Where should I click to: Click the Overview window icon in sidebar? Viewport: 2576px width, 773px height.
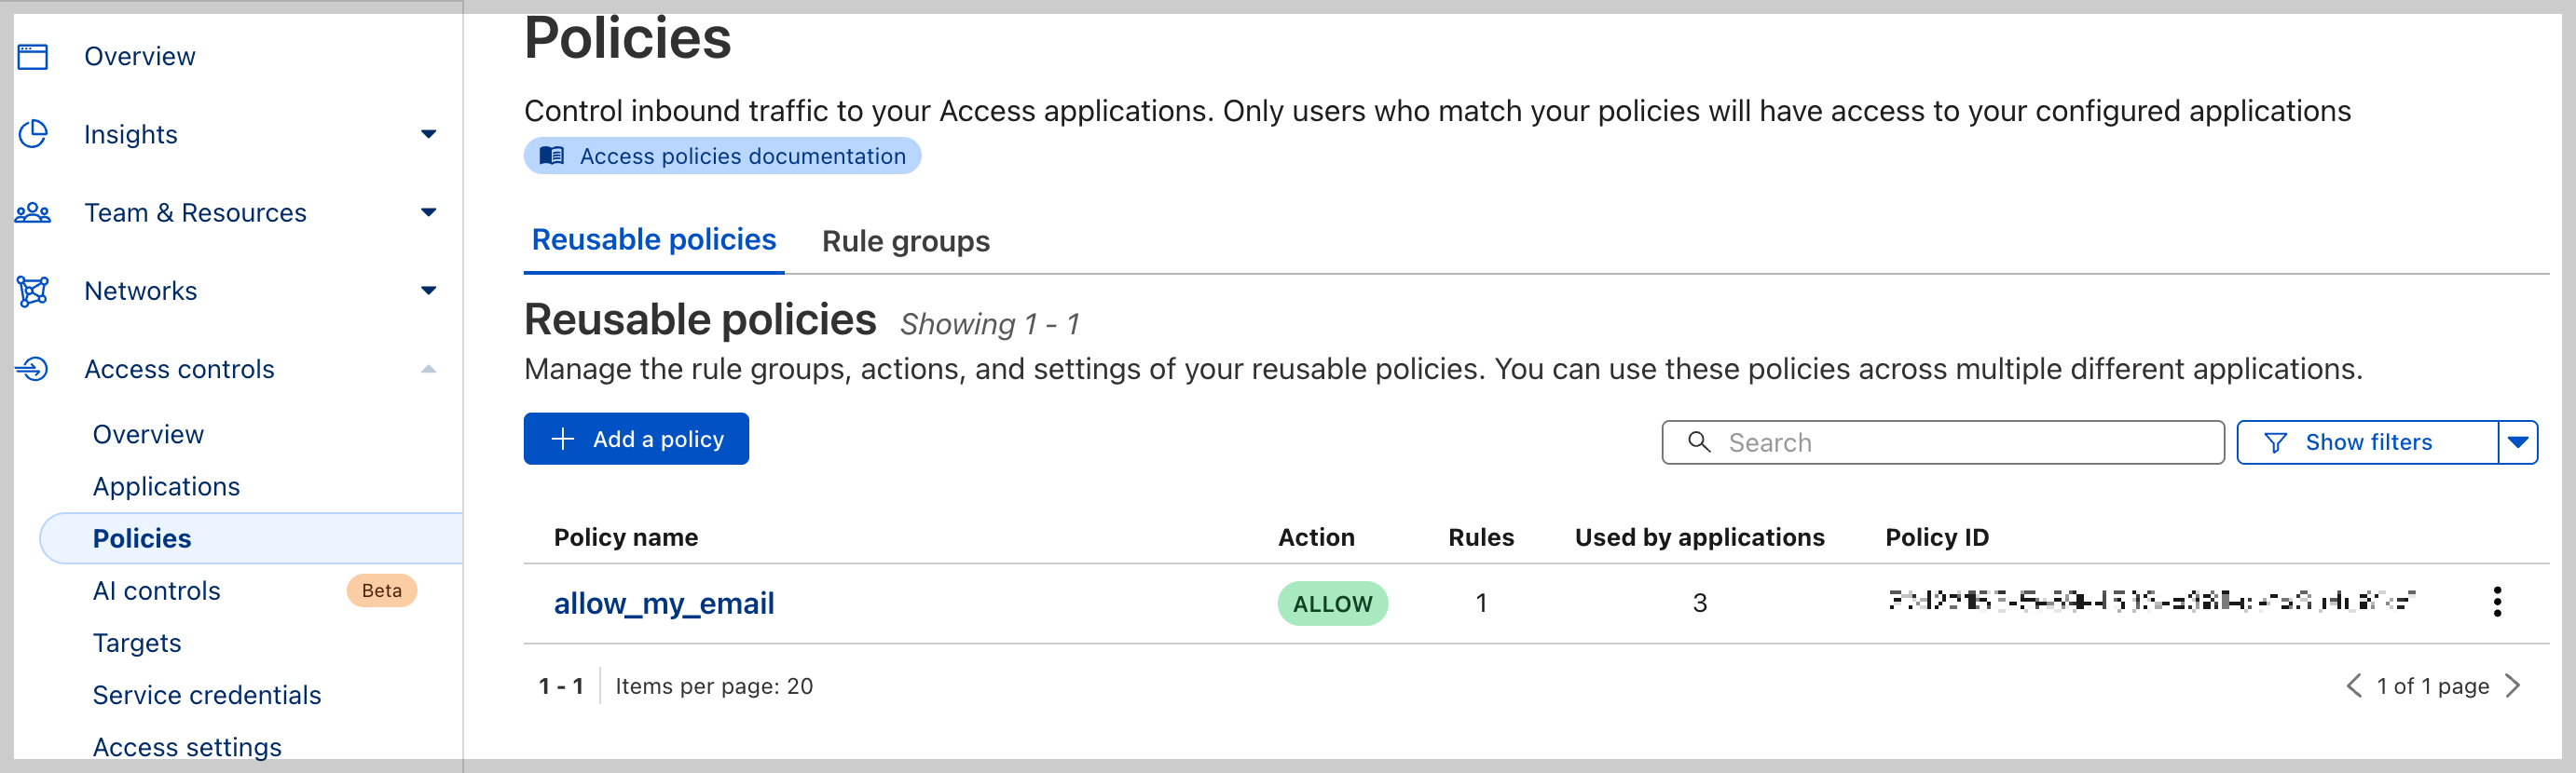33,57
